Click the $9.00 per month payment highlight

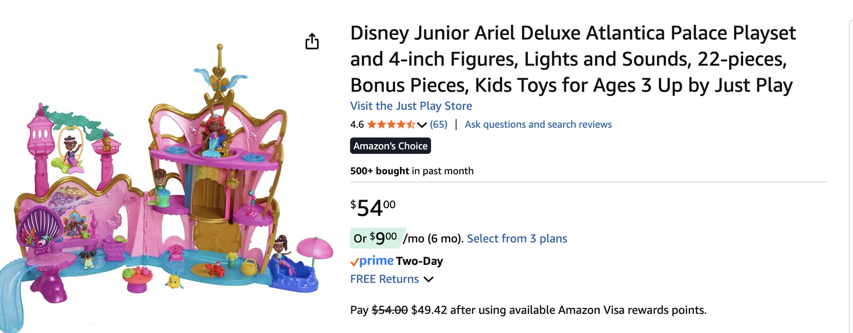[379, 238]
